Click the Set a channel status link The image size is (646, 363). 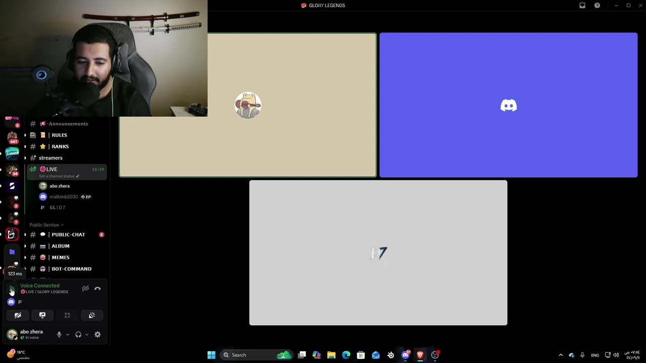point(57,176)
